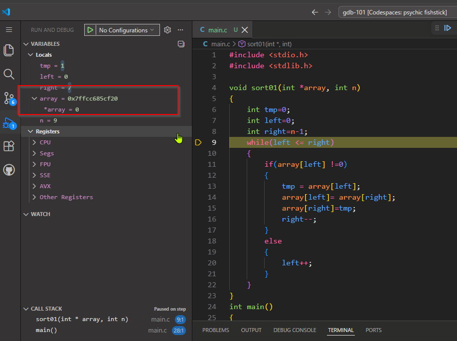The height and width of the screenshot is (341, 457).
Task: Collapse the array variable entry
Action: pos(34,99)
